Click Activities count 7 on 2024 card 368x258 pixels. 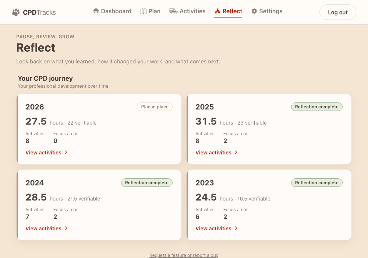[28, 217]
